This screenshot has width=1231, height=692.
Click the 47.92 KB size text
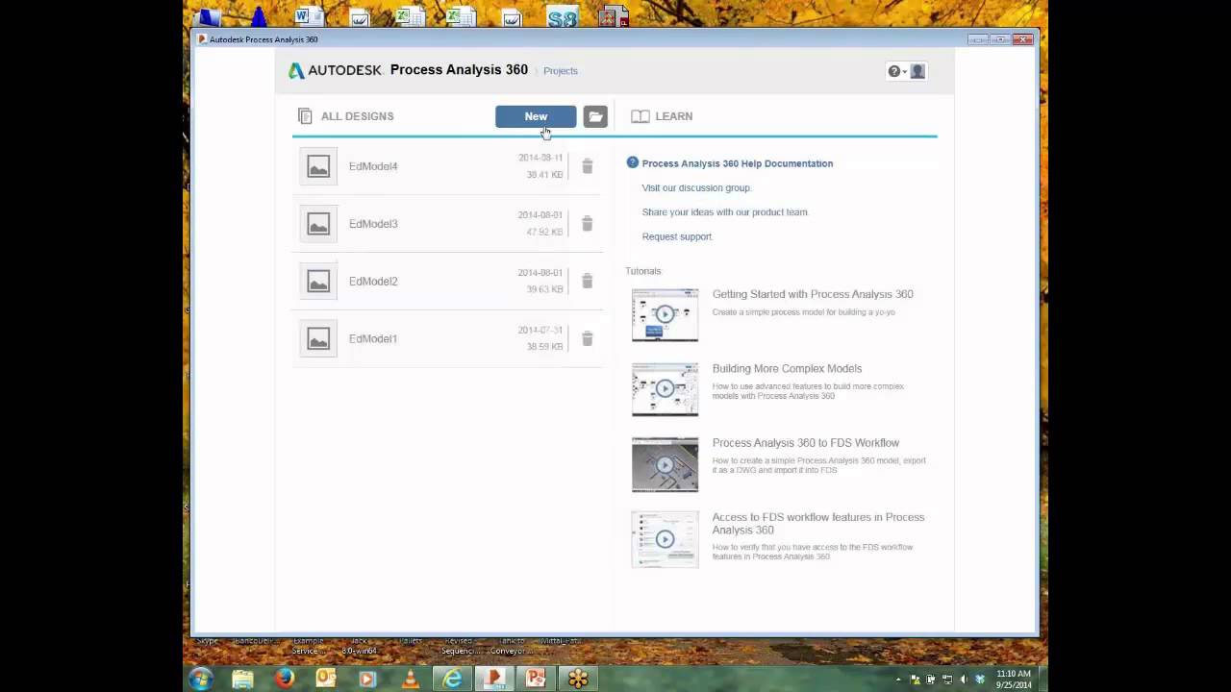[x=544, y=233]
